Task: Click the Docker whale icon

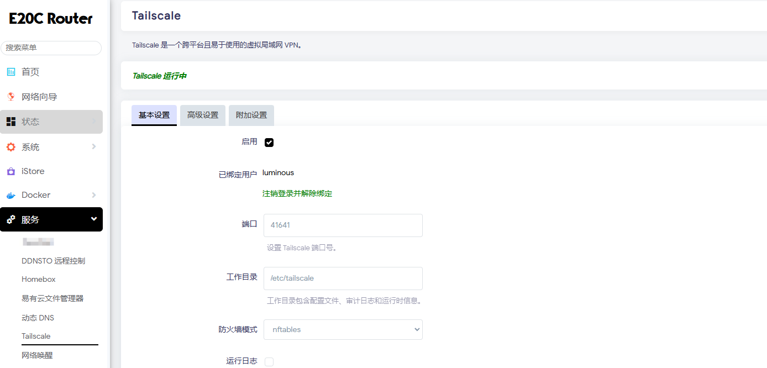Action: (x=11, y=195)
